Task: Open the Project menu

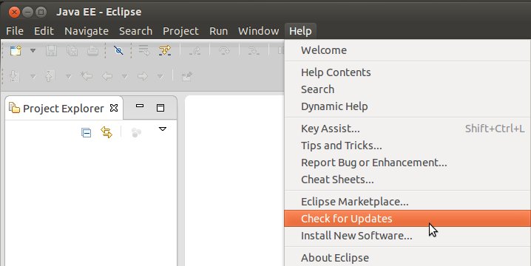Action: pyautogui.click(x=180, y=31)
